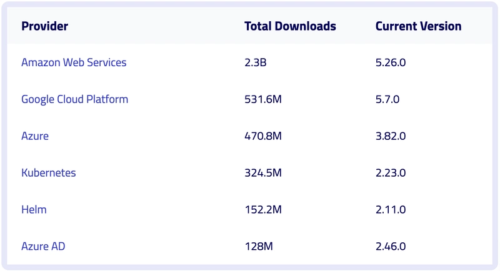Image resolution: width=500 pixels, height=271 pixels.
Task: Select the 324.5M downloads value
Action: coord(263,172)
